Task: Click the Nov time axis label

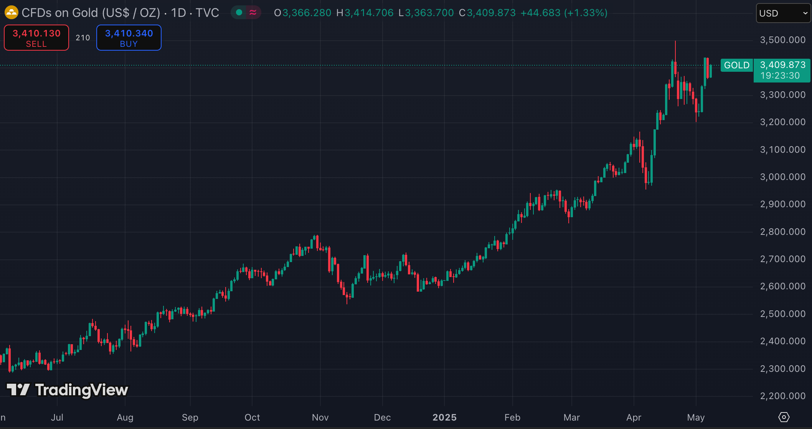Action: pos(320,417)
